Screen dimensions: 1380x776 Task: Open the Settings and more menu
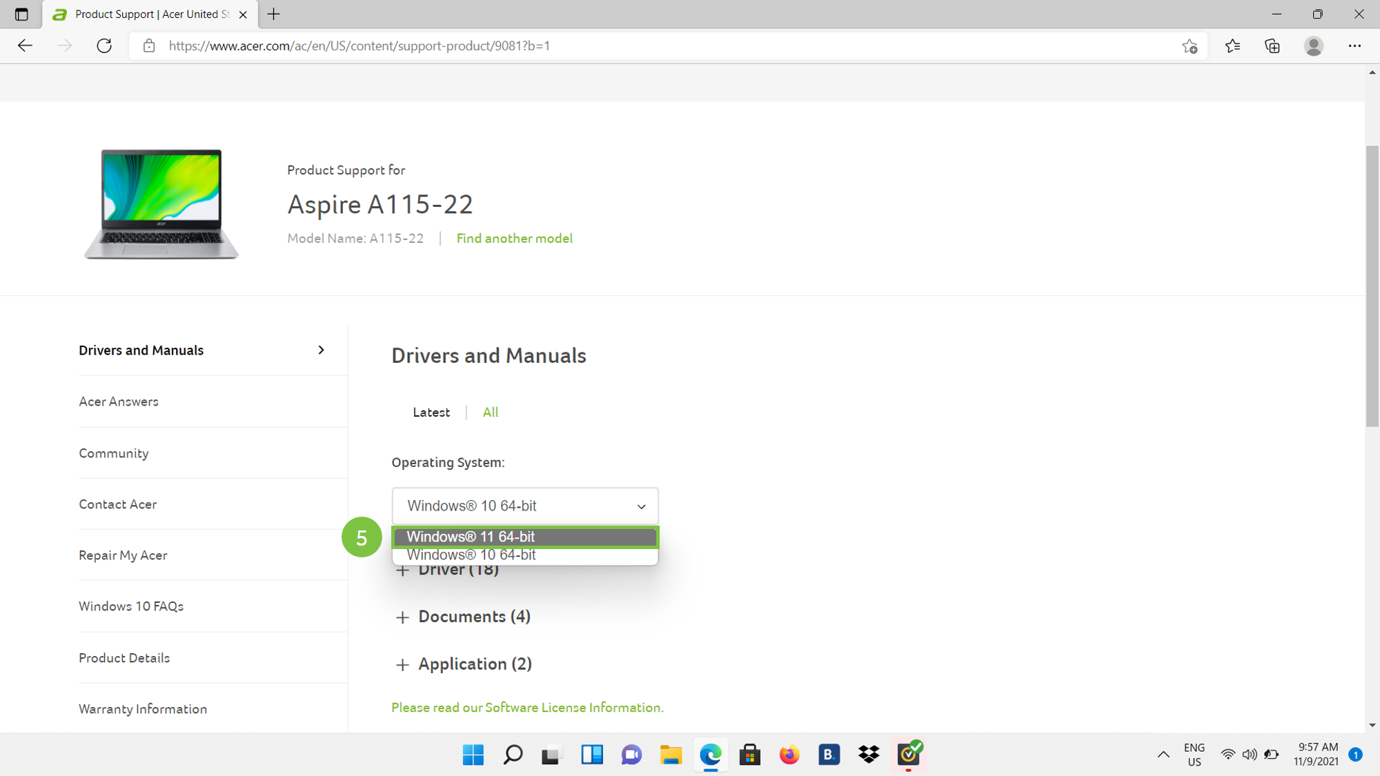point(1354,46)
